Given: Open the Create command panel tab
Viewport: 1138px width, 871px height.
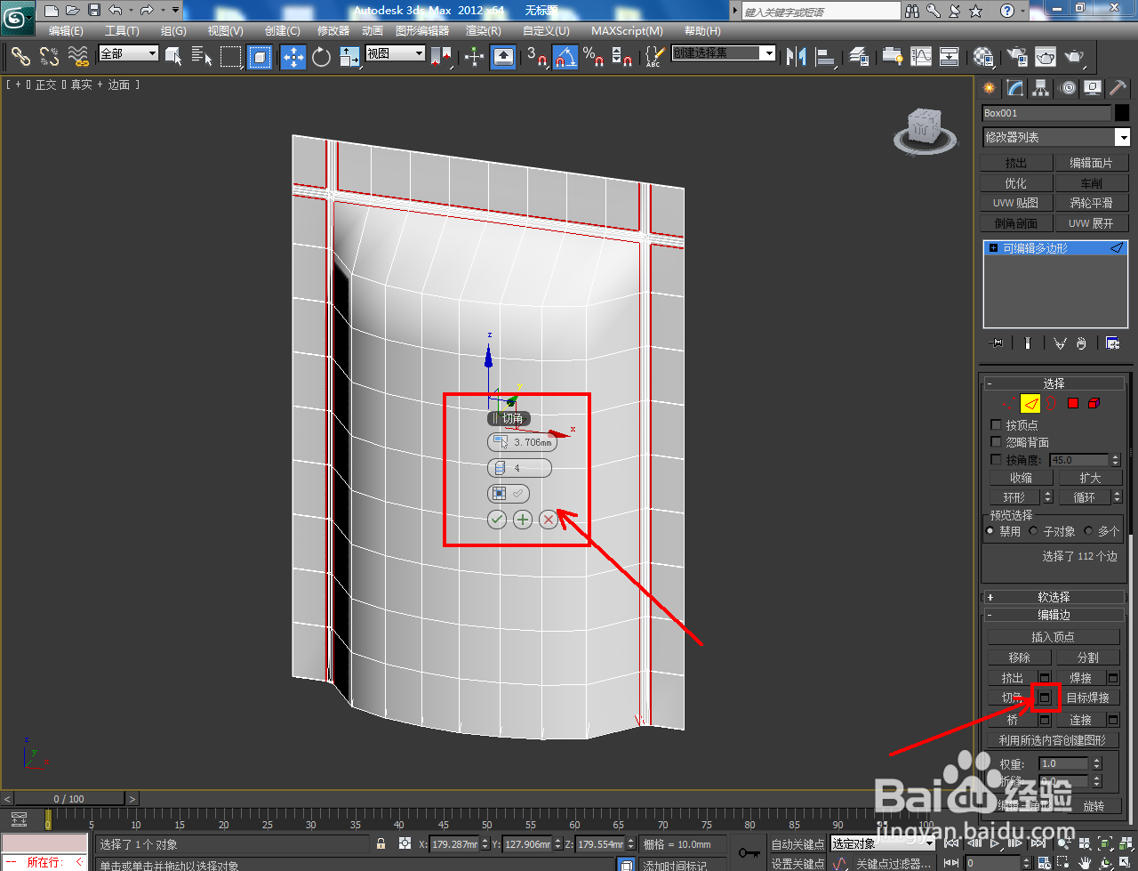Looking at the screenshot, I should (x=990, y=88).
